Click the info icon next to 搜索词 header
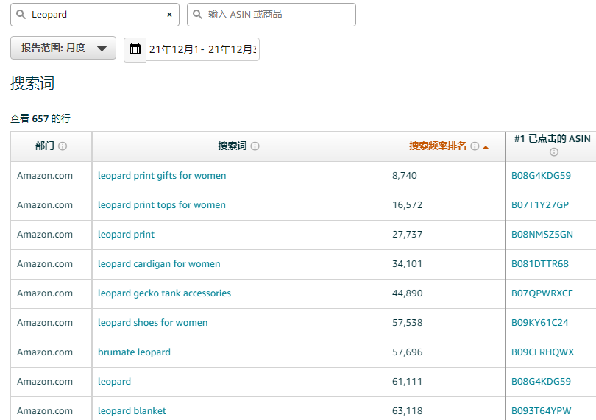This screenshot has height=420, width=596. [x=255, y=146]
